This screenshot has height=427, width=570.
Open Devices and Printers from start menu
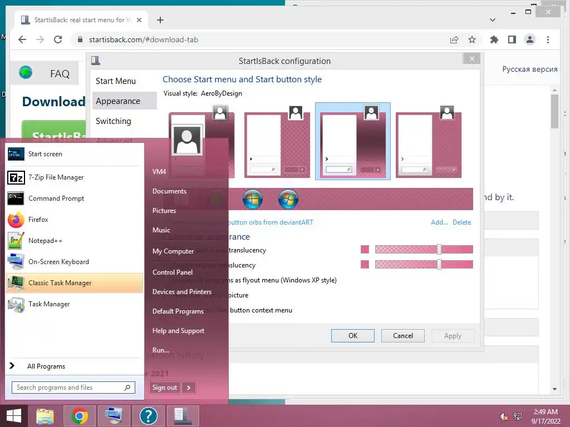tap(182, 292)
